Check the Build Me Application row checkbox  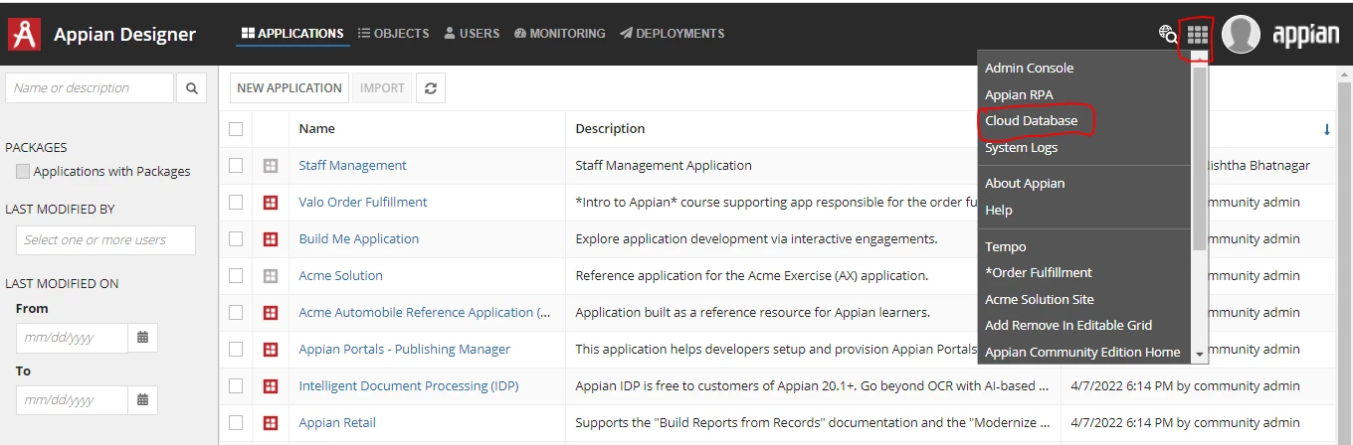click(x=236, y=239)
